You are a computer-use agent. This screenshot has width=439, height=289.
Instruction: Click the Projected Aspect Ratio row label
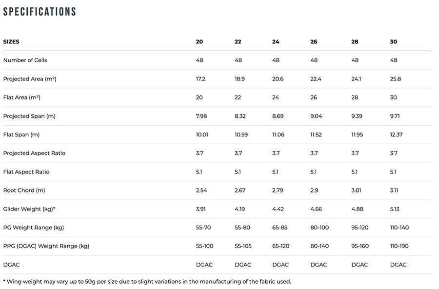tap(34, 153)
